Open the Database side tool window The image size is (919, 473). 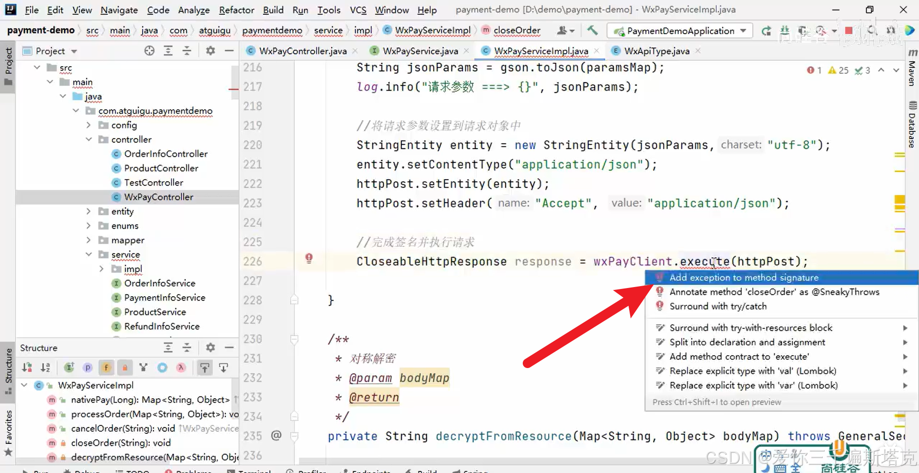click(912, 125)
